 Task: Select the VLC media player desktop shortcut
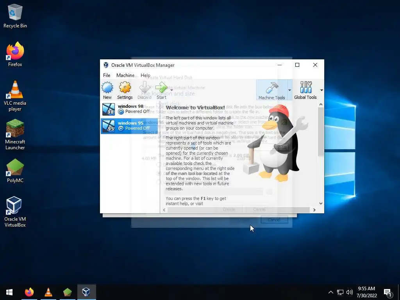pyautogui.click(x=15, y=96)
